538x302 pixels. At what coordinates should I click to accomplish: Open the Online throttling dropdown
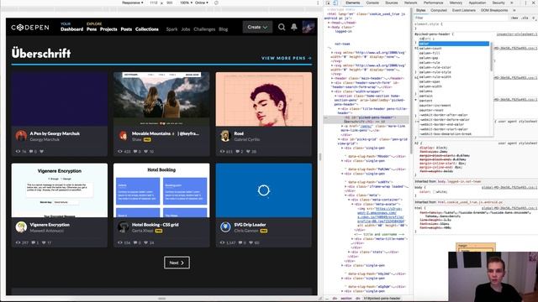[202, 3]
